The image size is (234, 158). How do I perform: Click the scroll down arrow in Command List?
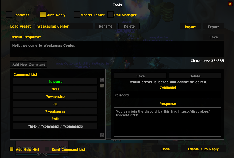(102, 135)
